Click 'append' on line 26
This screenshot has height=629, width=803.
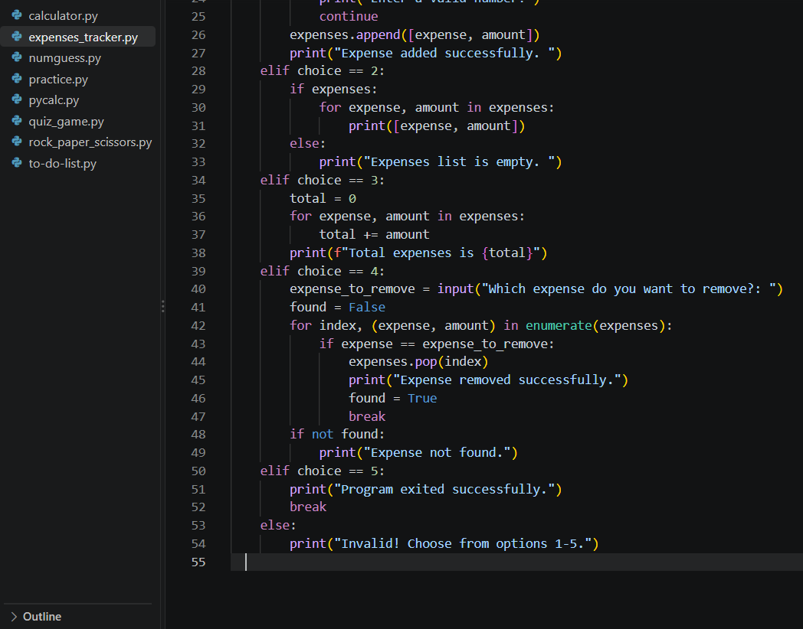coord(378,34)
